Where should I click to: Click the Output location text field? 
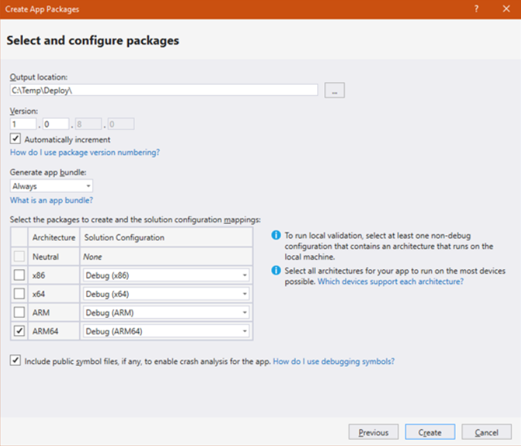tap(163, 90)
